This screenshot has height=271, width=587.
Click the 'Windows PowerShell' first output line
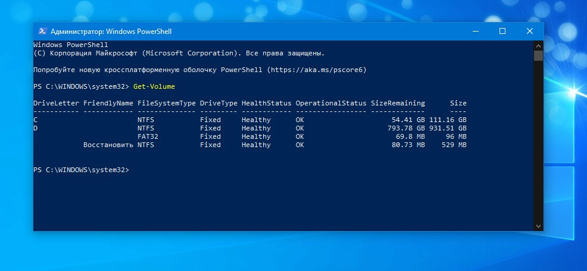click(71, 45)
